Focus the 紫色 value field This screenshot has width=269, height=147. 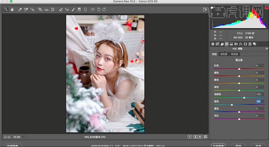tap(260, 108)
